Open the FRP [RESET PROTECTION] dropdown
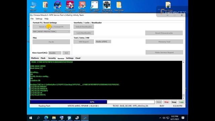Image resolution: width=215 pixels, height=121 pixels. (x=51, y=32)
